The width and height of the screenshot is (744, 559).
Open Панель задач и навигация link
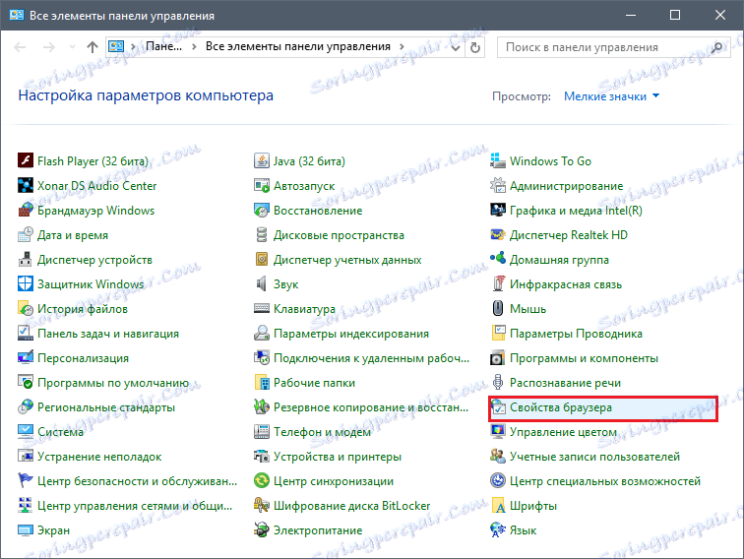[x=108, y=334]
